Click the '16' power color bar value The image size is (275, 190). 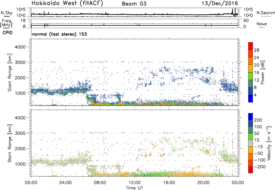256,73
